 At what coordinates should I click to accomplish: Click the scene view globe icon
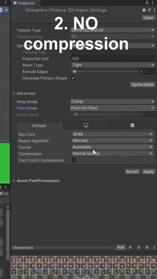click(x=1, y=10)
